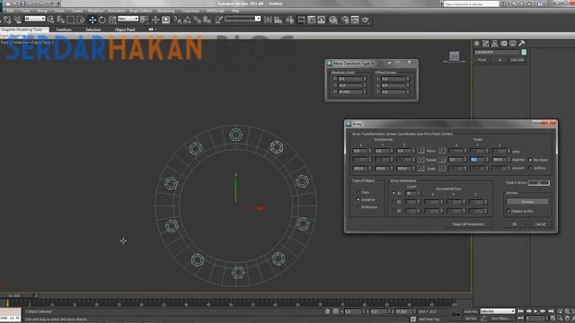575x323 pixels.
Task: Select the 1D array dimension radio
Action: pyautogui.click(x=394, y=193)
